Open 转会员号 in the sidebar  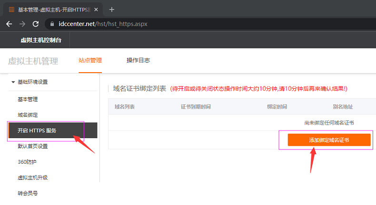click(x=28, y=193)
